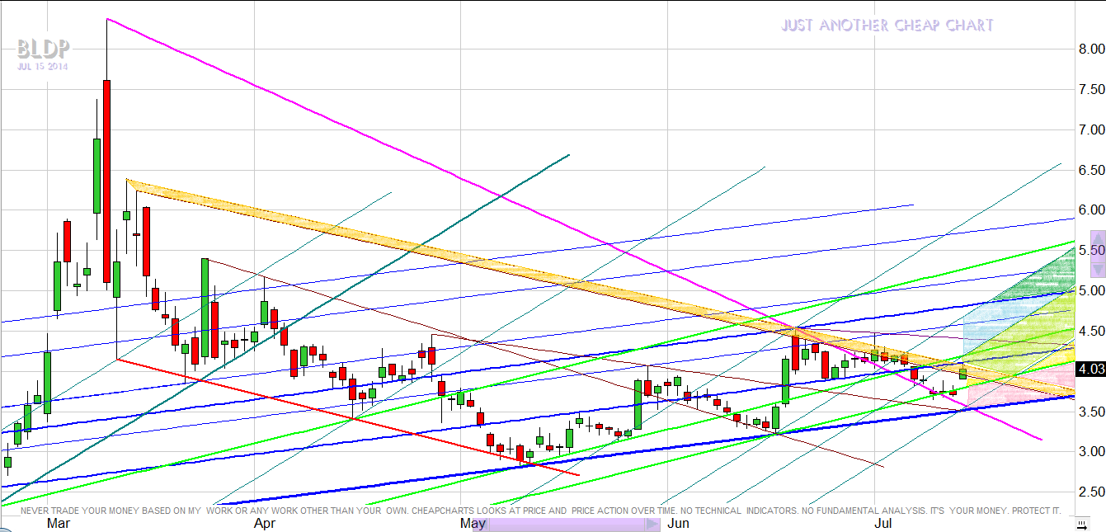Click the Just Another Cheap Chart title
1106x532 pixels.
click(887, 26)
